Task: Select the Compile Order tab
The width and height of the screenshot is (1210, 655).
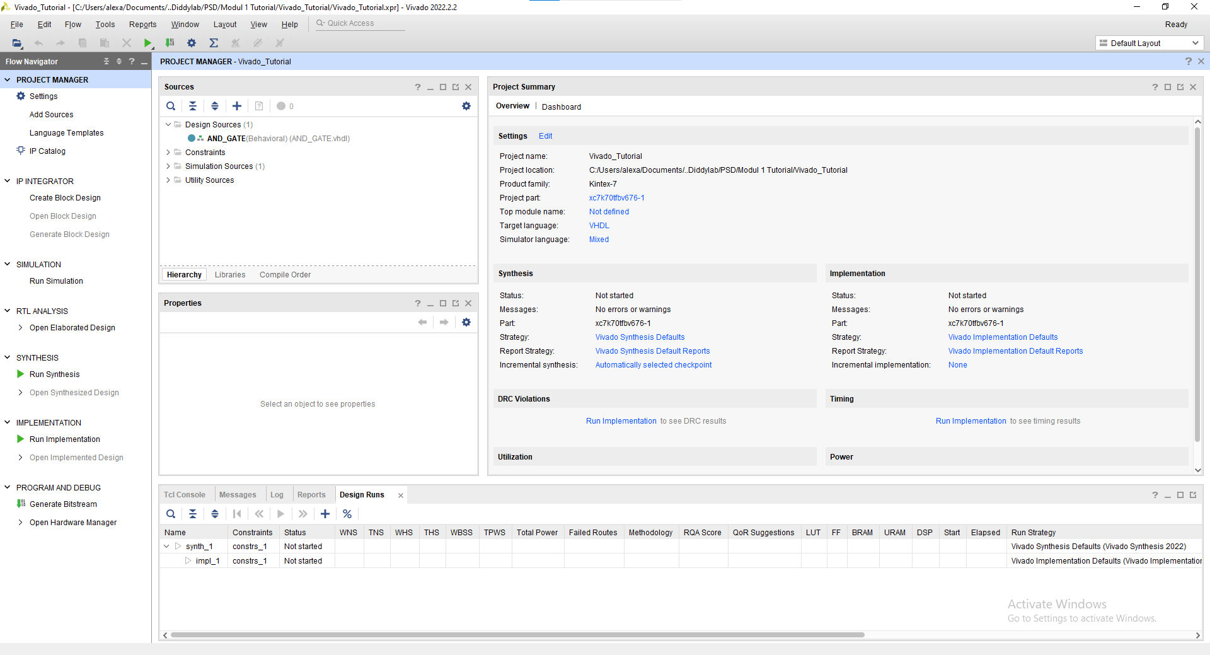Action: point(285,275)
